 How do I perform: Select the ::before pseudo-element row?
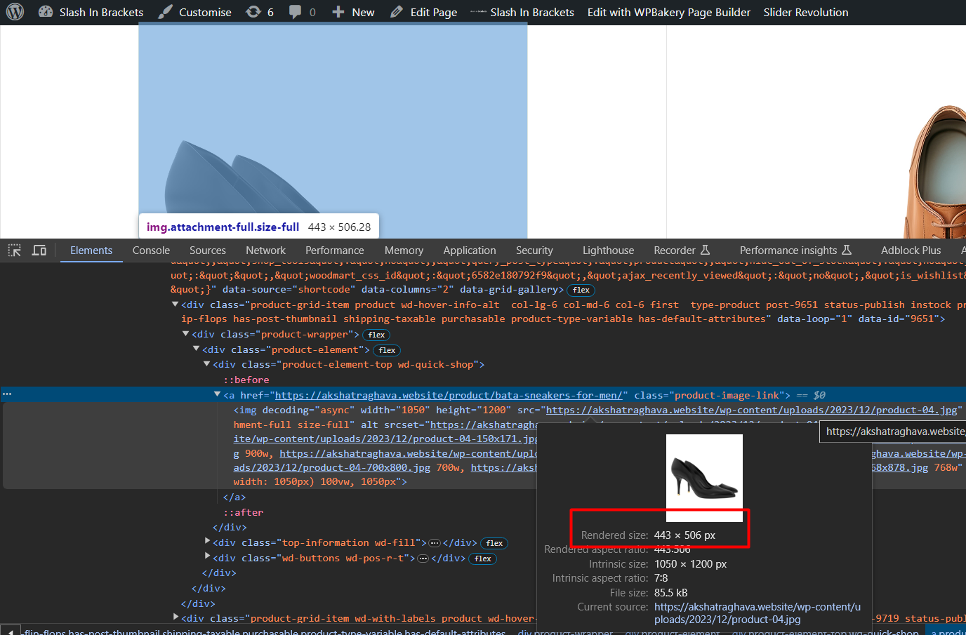click(x=246, y=380)
